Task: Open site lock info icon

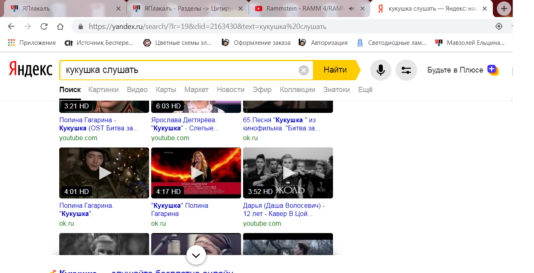Action: [80, 26]
